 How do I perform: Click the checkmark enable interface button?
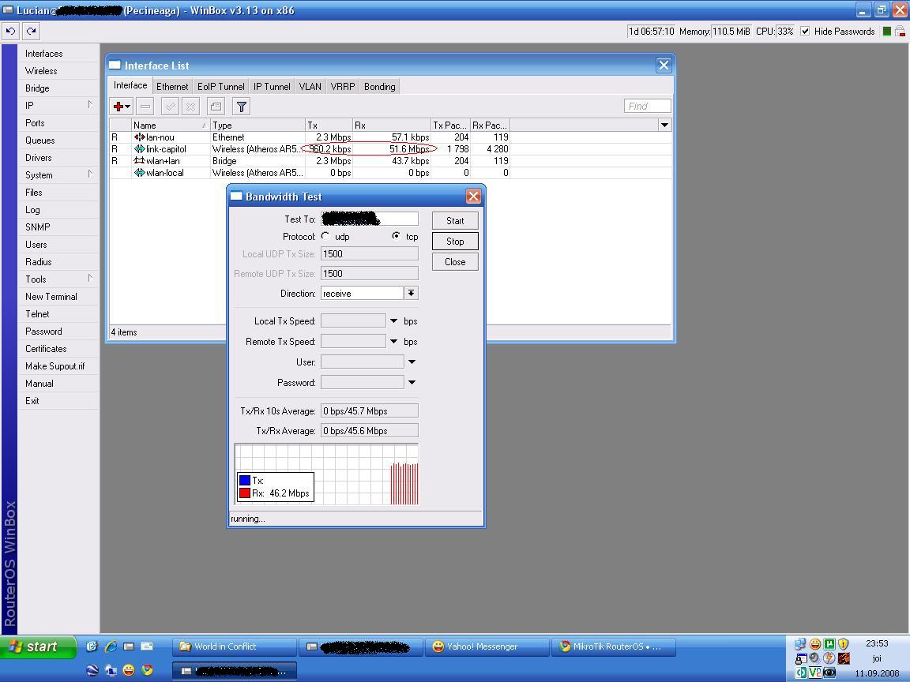point(170,107)
